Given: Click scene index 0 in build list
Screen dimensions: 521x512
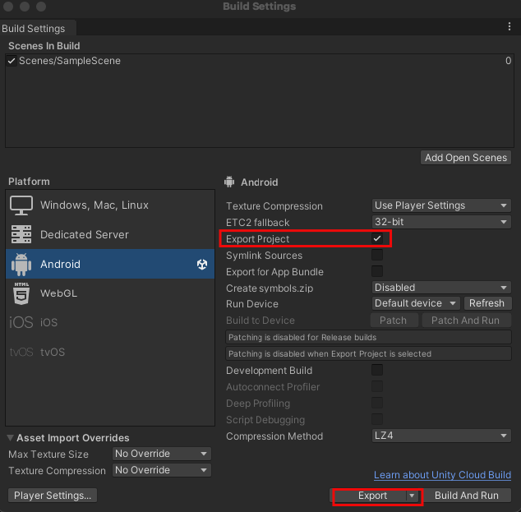Looking at the screenshot, I should point(508,61).
